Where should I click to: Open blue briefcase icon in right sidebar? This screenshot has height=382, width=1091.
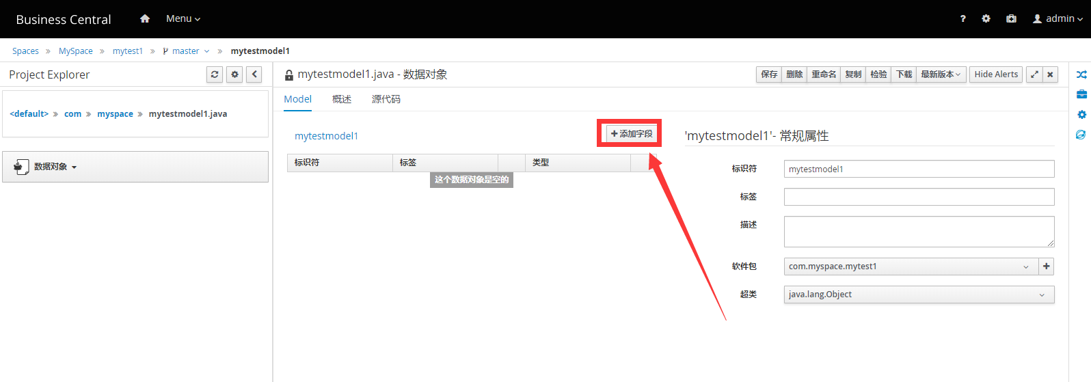click(x=1081, y=94)
